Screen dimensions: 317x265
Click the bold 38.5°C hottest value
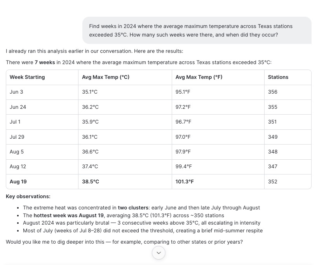(91, 181)
